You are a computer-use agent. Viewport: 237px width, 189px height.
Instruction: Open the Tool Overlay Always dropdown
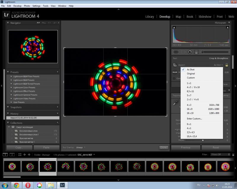coord(81,147)
